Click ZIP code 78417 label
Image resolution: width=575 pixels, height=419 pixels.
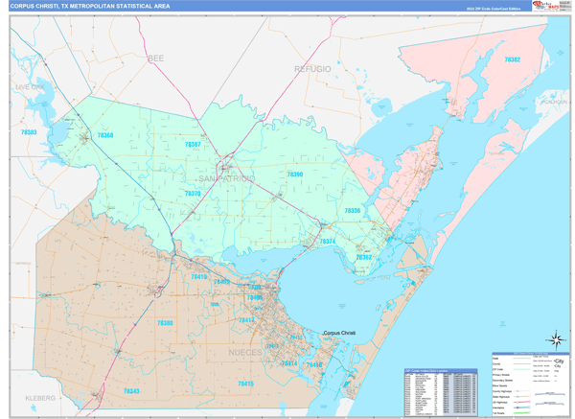point(246,320)
